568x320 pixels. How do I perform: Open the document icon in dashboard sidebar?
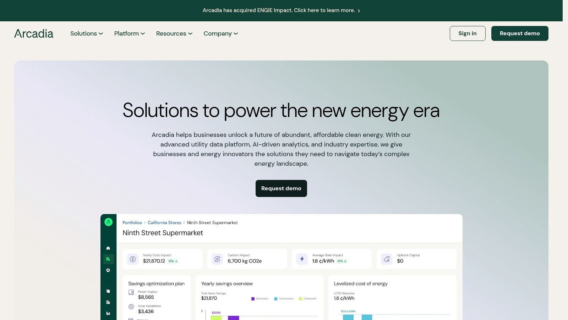click(108, 302)
